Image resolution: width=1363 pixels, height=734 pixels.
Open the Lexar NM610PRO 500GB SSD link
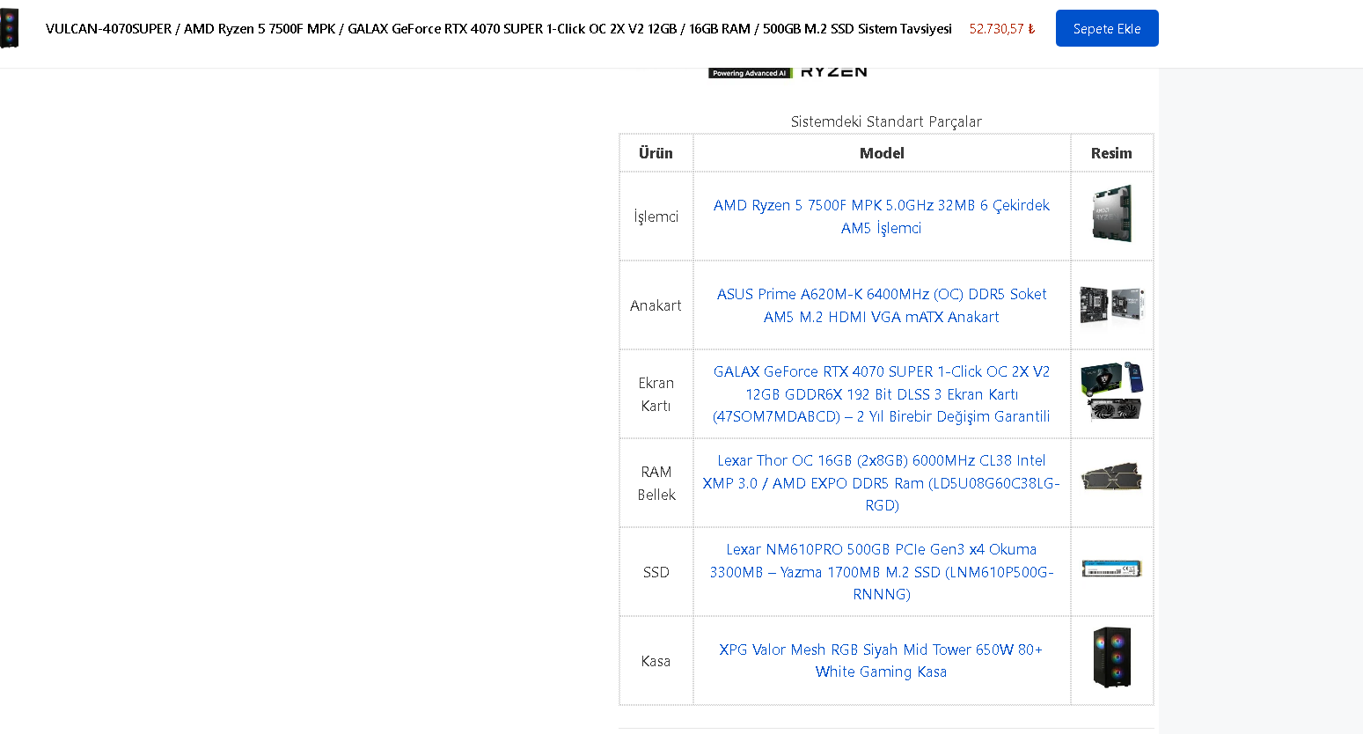click(882, 572)
